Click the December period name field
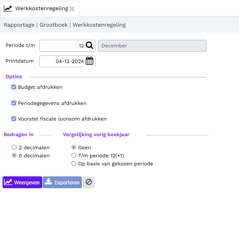 pos(152,46)
